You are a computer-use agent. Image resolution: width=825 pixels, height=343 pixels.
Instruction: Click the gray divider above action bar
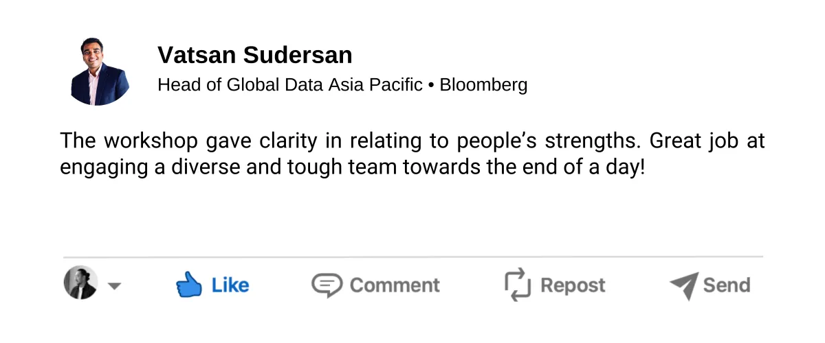click(413, 257)
